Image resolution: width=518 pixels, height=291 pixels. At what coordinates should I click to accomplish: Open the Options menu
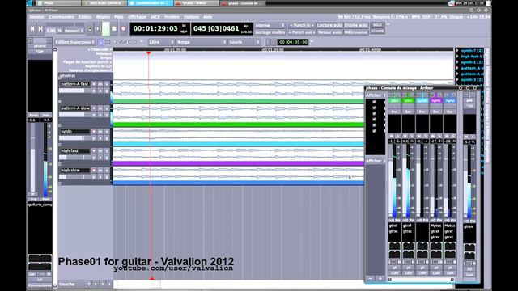click(192, 17)
